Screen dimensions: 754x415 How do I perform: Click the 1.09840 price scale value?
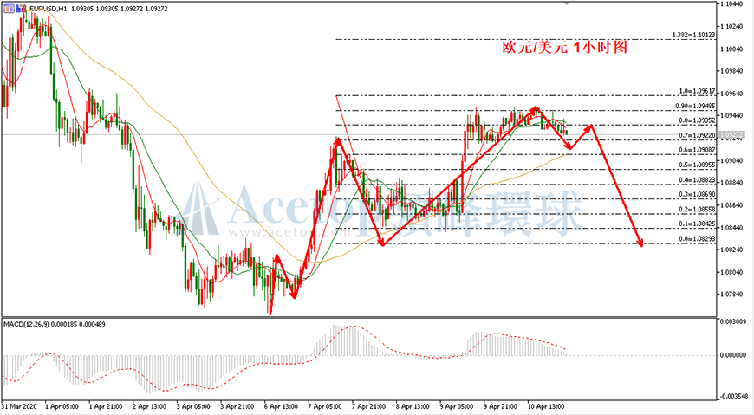pos(731,71)
